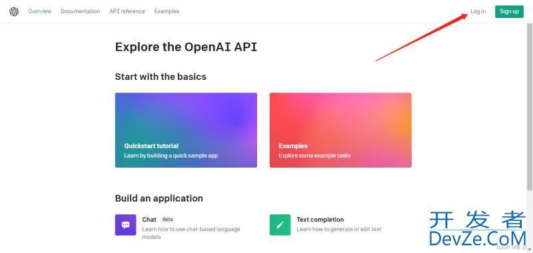Click 'Learn by building a quick sample app'
This screenshot has height=253, width=533.
click(171, 156)
